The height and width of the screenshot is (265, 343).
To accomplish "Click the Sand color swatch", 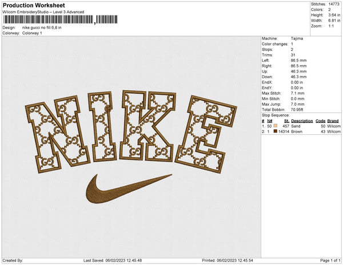I will pos(276,126).
